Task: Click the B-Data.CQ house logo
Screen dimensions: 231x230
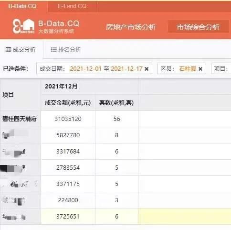Action: [x=23, y=26]
